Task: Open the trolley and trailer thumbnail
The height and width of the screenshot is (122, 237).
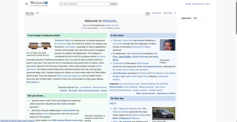Action: [x=40, y=45]
